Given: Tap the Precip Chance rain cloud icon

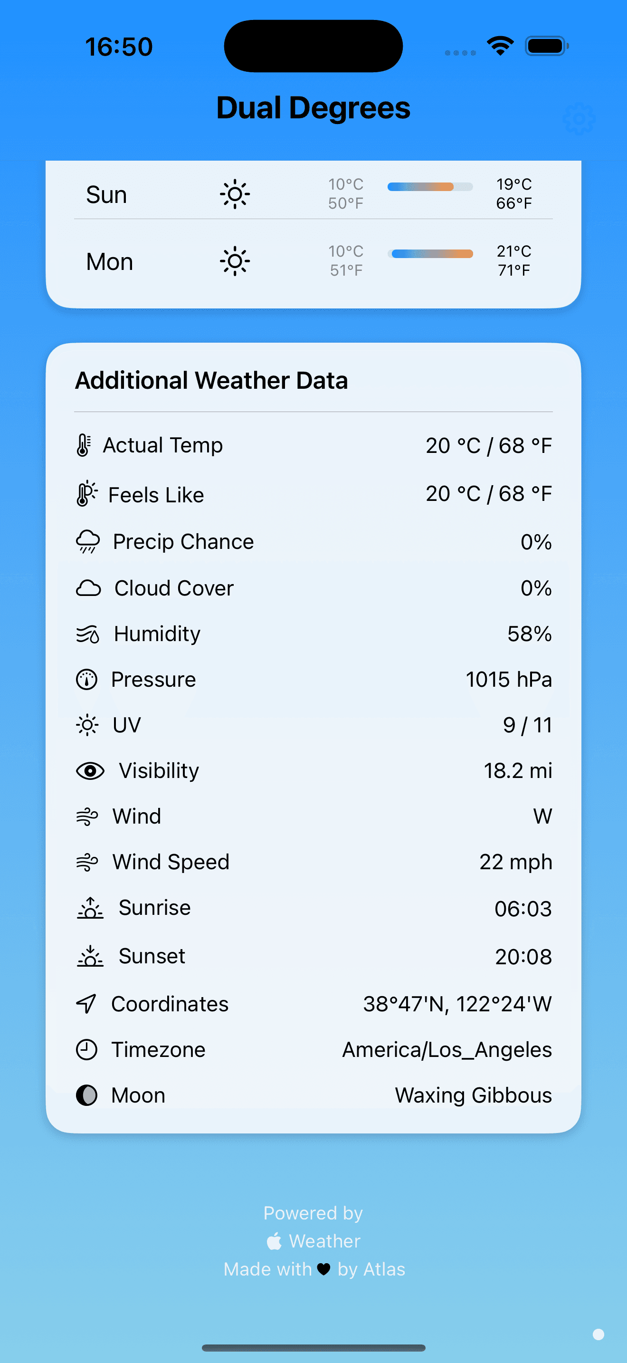Looking at the screenshot, I should coord(88,542).
